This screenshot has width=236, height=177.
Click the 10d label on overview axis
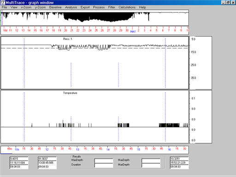point(5,30)
